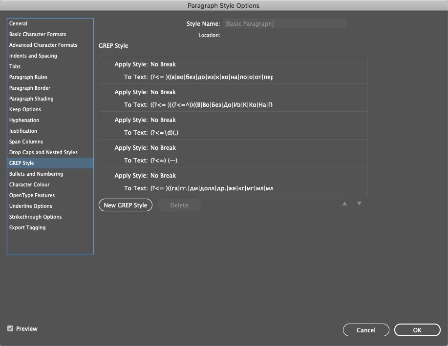Click the move-up arrow icon

(344, 204)
